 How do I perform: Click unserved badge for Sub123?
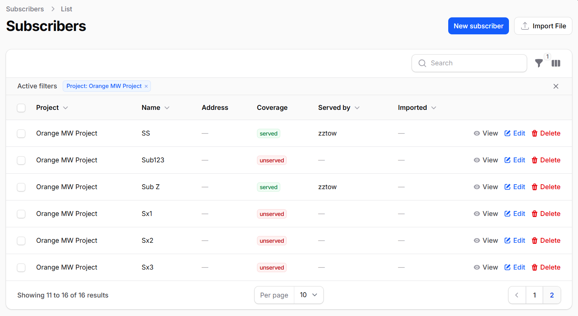272,160
